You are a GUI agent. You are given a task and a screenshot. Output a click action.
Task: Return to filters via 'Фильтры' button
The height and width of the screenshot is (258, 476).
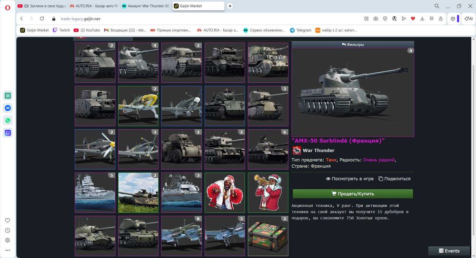[x=353, y=45]
